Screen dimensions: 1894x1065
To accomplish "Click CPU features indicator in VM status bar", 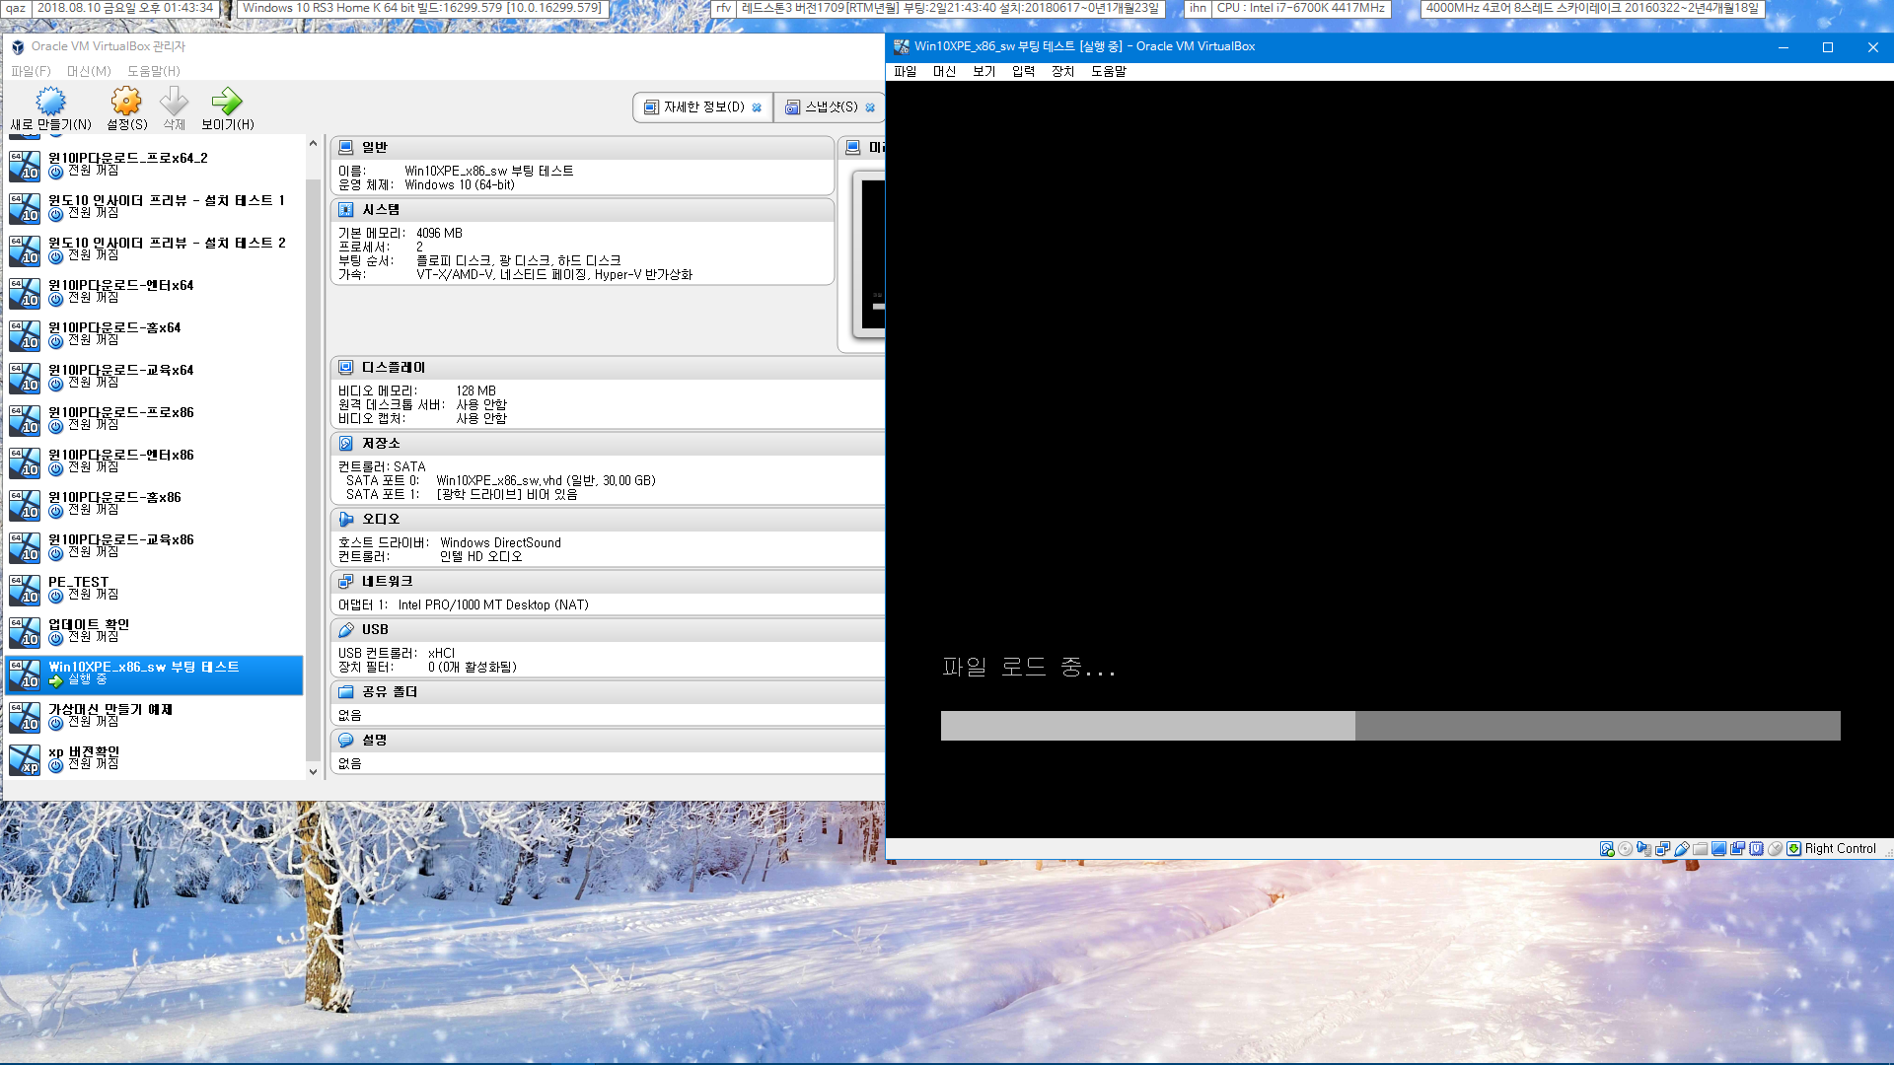I will (1756, 848).
